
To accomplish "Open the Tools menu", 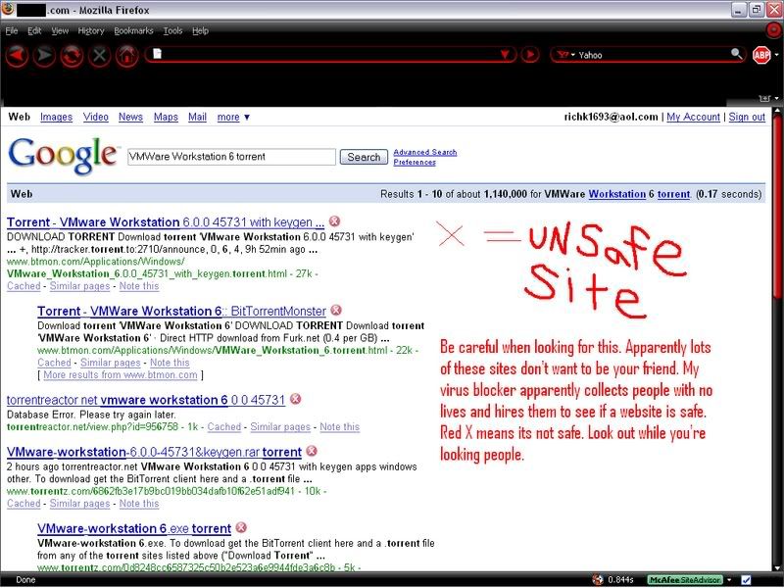I will tap(172, 31).
